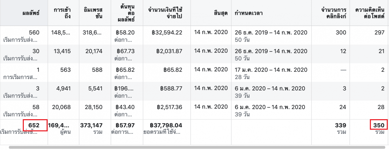
Task: Click the total spent ฿37,798.04 cell
Action: tap(166, 125)
